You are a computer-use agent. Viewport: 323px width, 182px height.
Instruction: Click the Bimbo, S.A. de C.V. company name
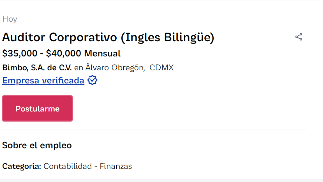click(x=37, y=67)
